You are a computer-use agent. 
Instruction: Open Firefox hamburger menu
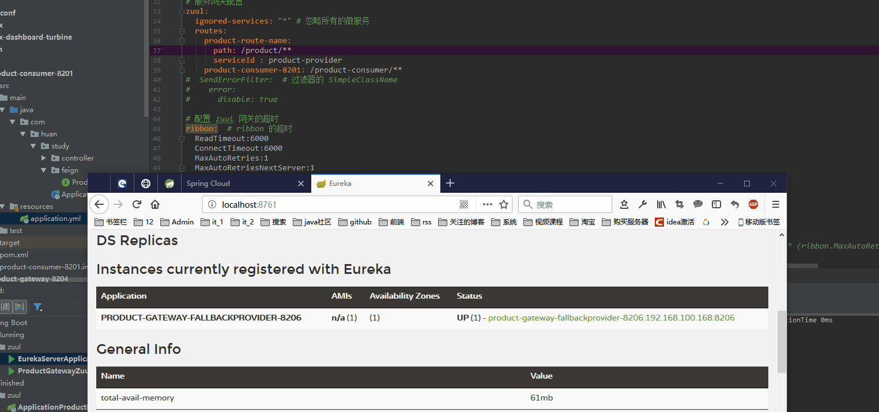(x=776, y=204)
